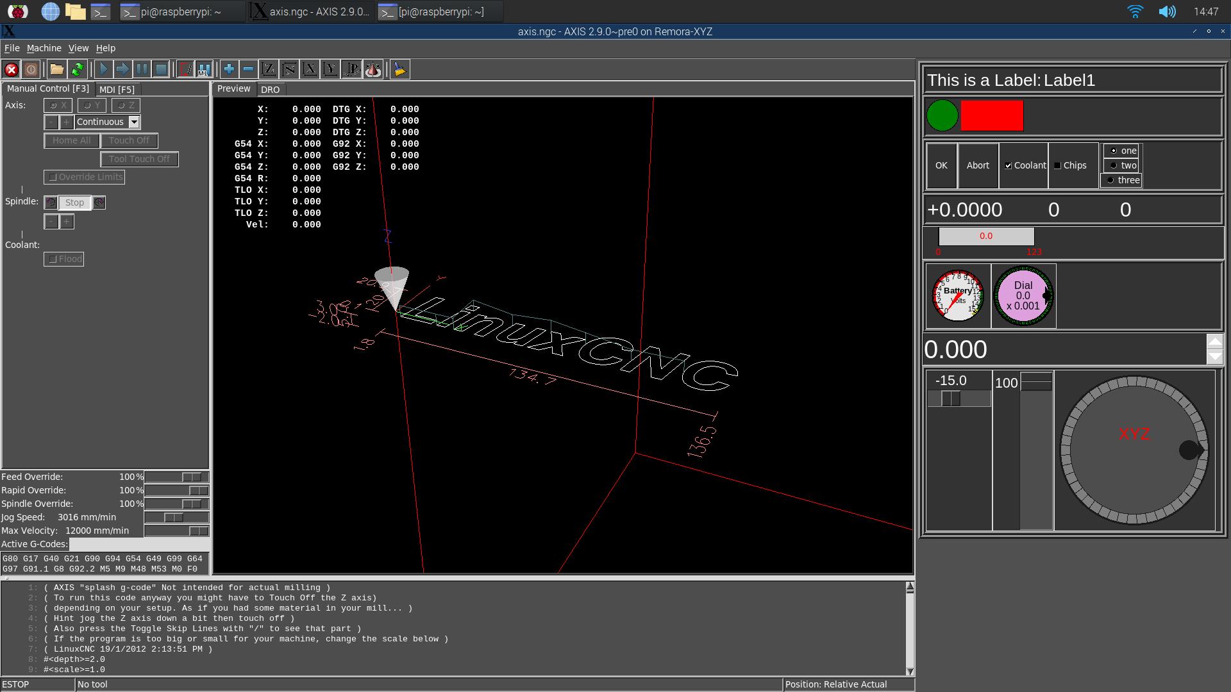Open file manager from taskbar
This screenshot has width=1231, height=692.
(75, 12)
